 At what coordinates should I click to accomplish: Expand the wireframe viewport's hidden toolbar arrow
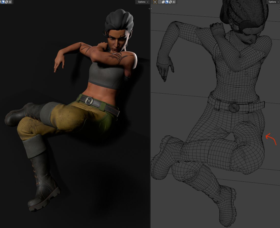pyautogui.click(x=151, y=9)
